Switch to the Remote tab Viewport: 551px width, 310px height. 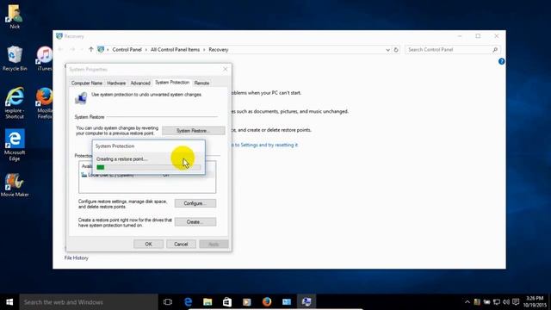pyautogui.click(x=201, y=83)
